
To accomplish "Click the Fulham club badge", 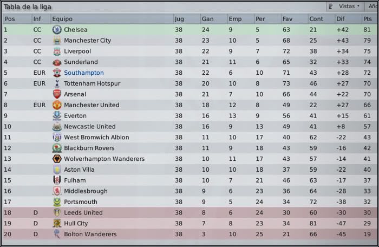I will [57, 180].
